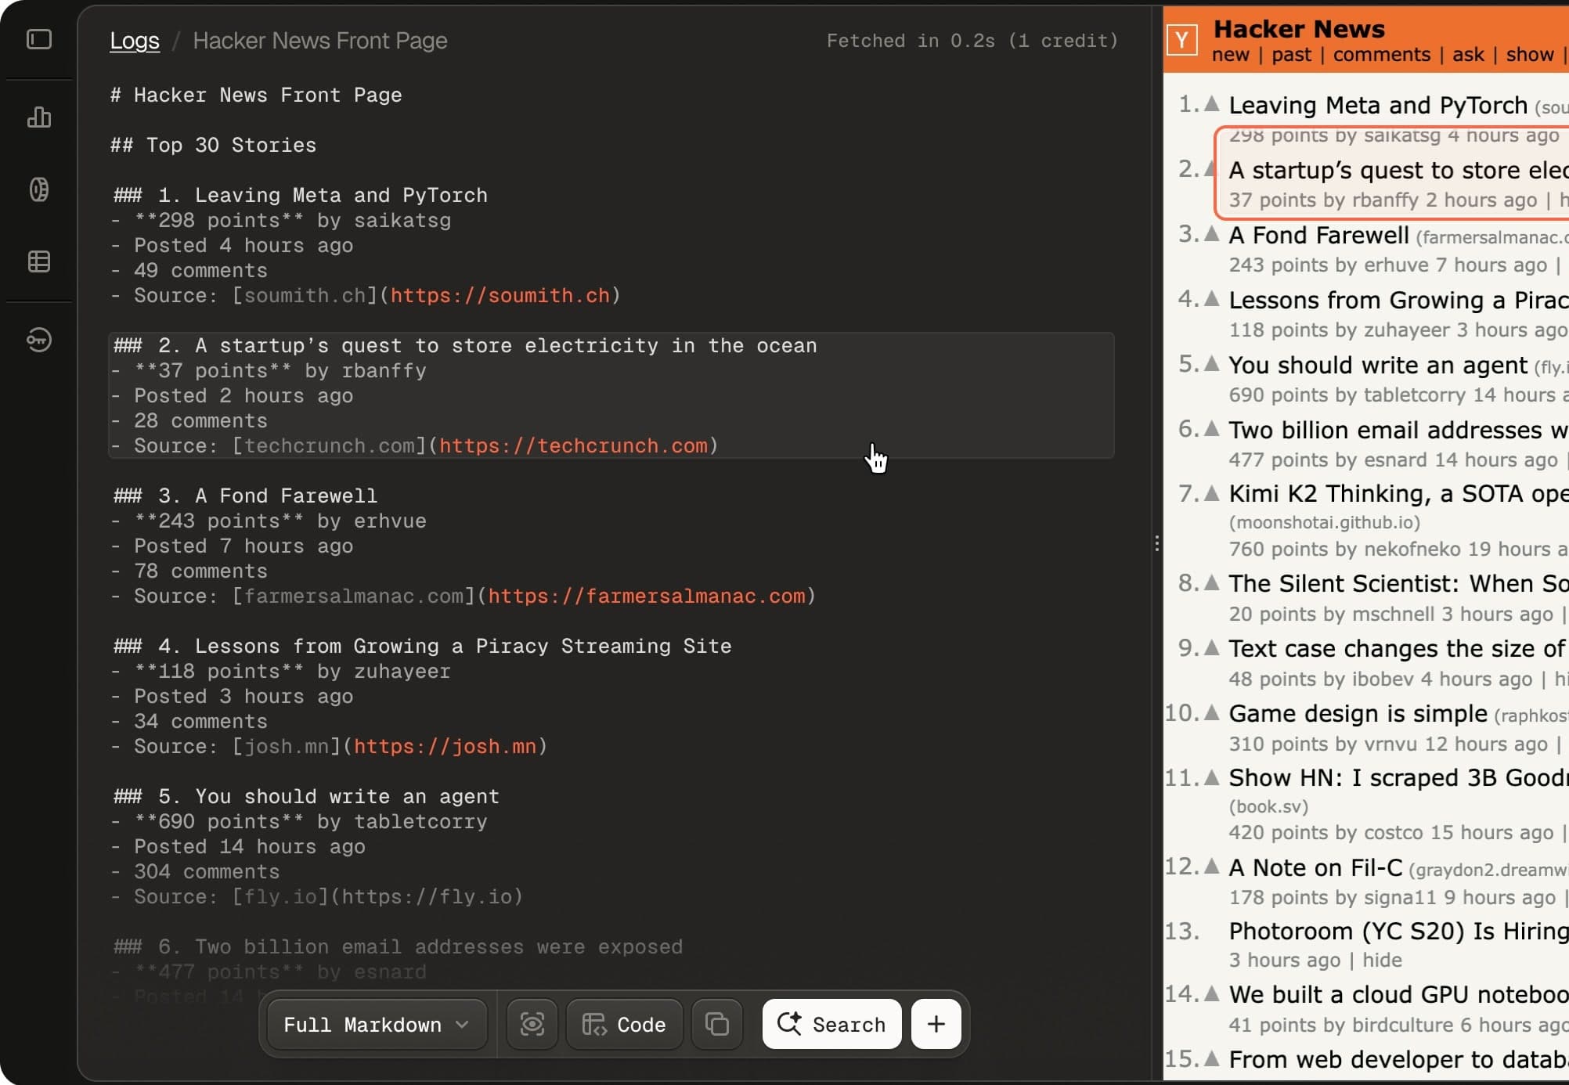Upvote story 6 Two billion email addresses
1569x1085 pixels.
point(1212,428)
